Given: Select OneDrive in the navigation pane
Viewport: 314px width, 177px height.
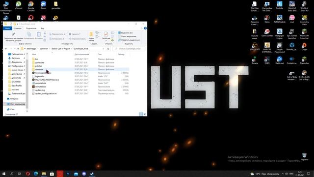Looking at the screenshot, I should (14, 99).
